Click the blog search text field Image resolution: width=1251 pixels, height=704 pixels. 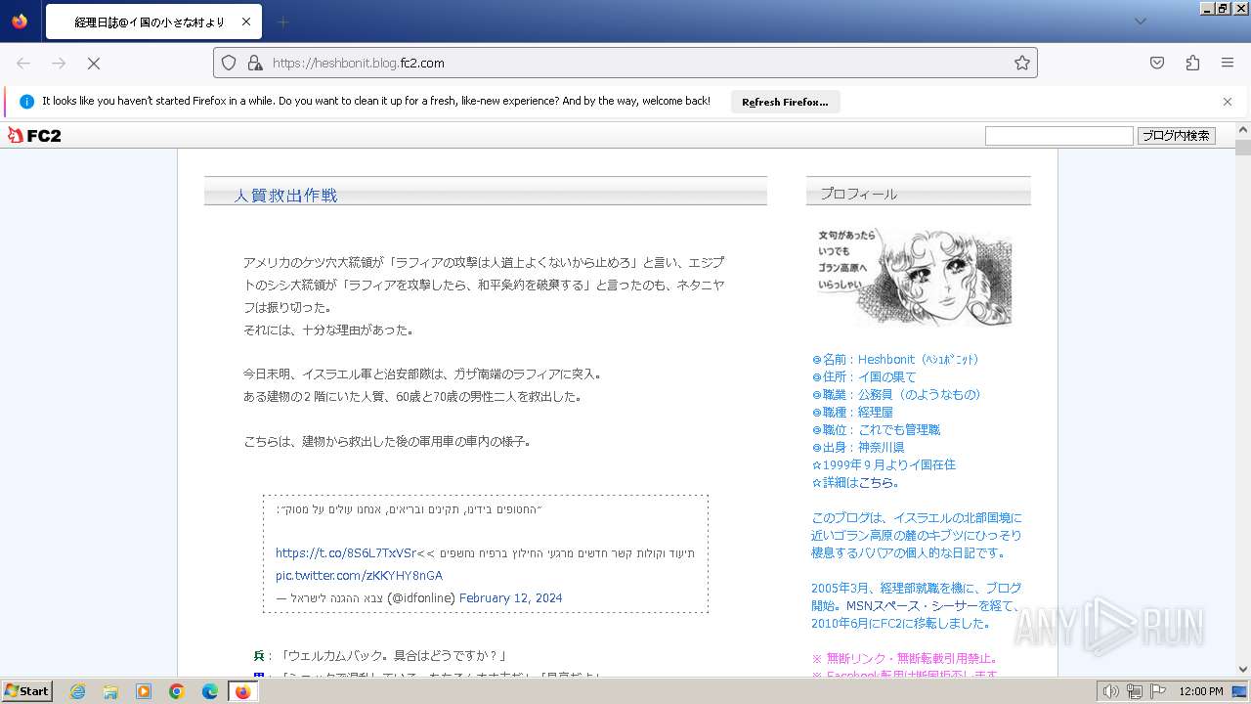1058,136
